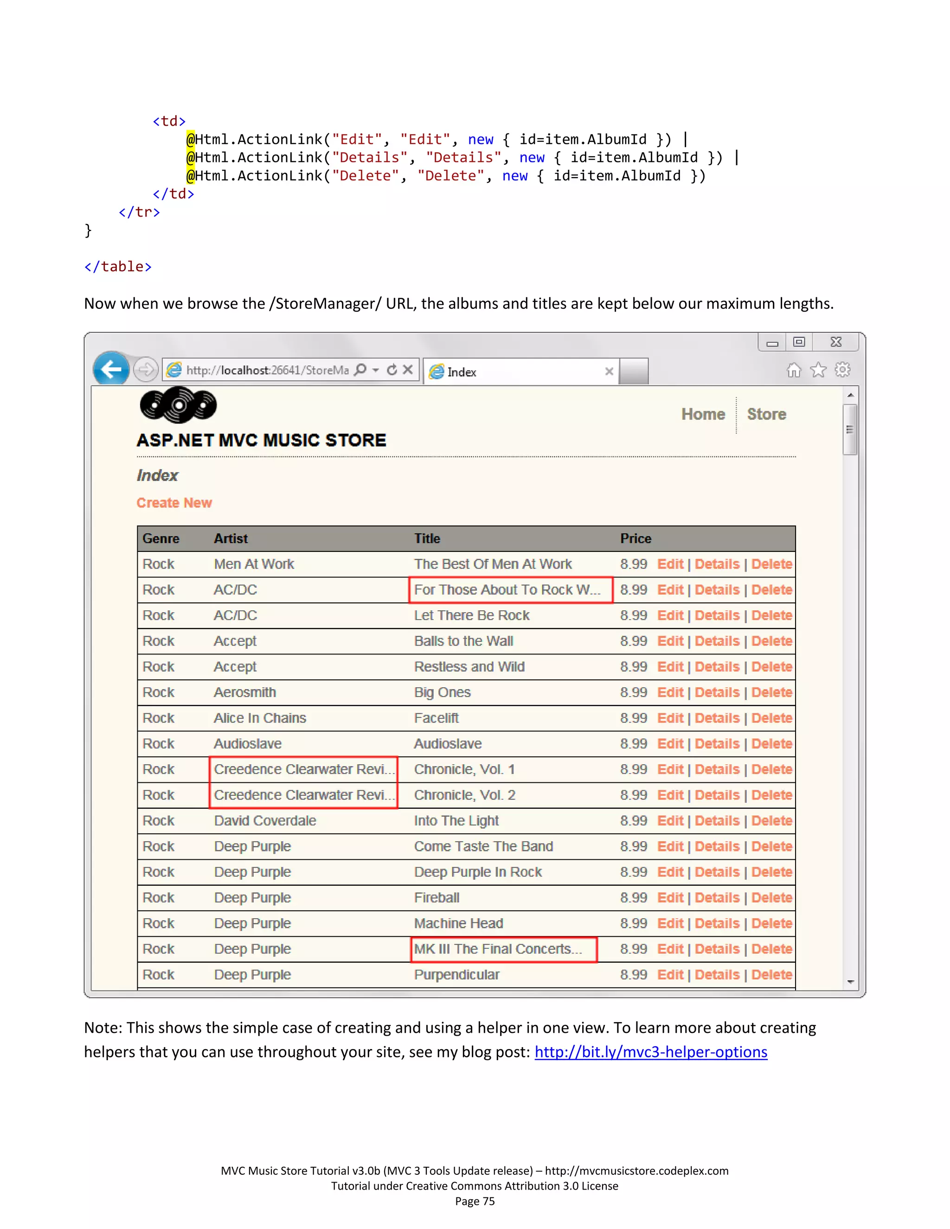The width and height of the screenshot is (950, 1229).
Task: Open Details for Let There Be Rock
Action: tap(717, 615)
